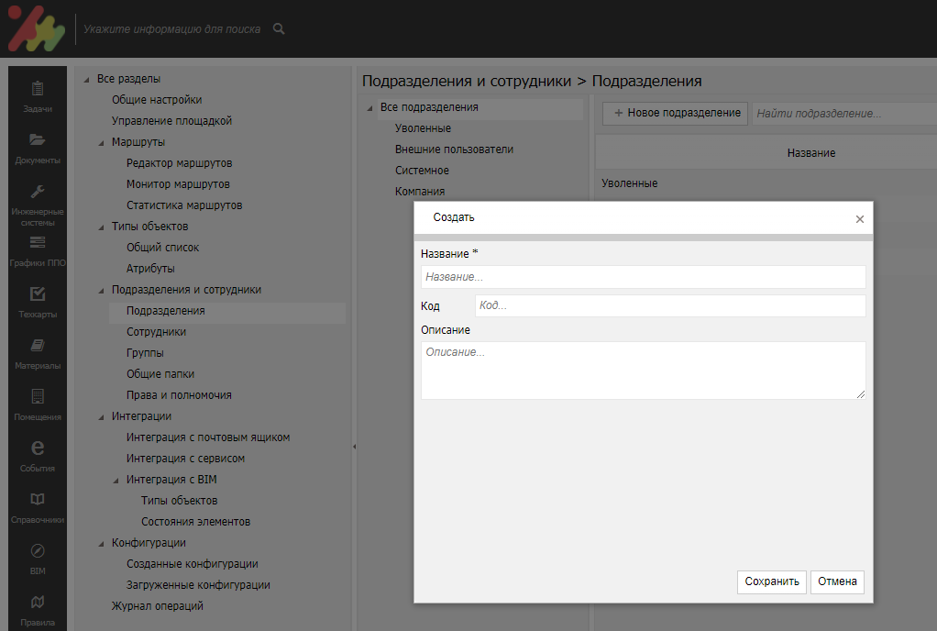Viewport: 937px width, 631px height.
Task: Focus the Код input field
Action: pos(670,305)
